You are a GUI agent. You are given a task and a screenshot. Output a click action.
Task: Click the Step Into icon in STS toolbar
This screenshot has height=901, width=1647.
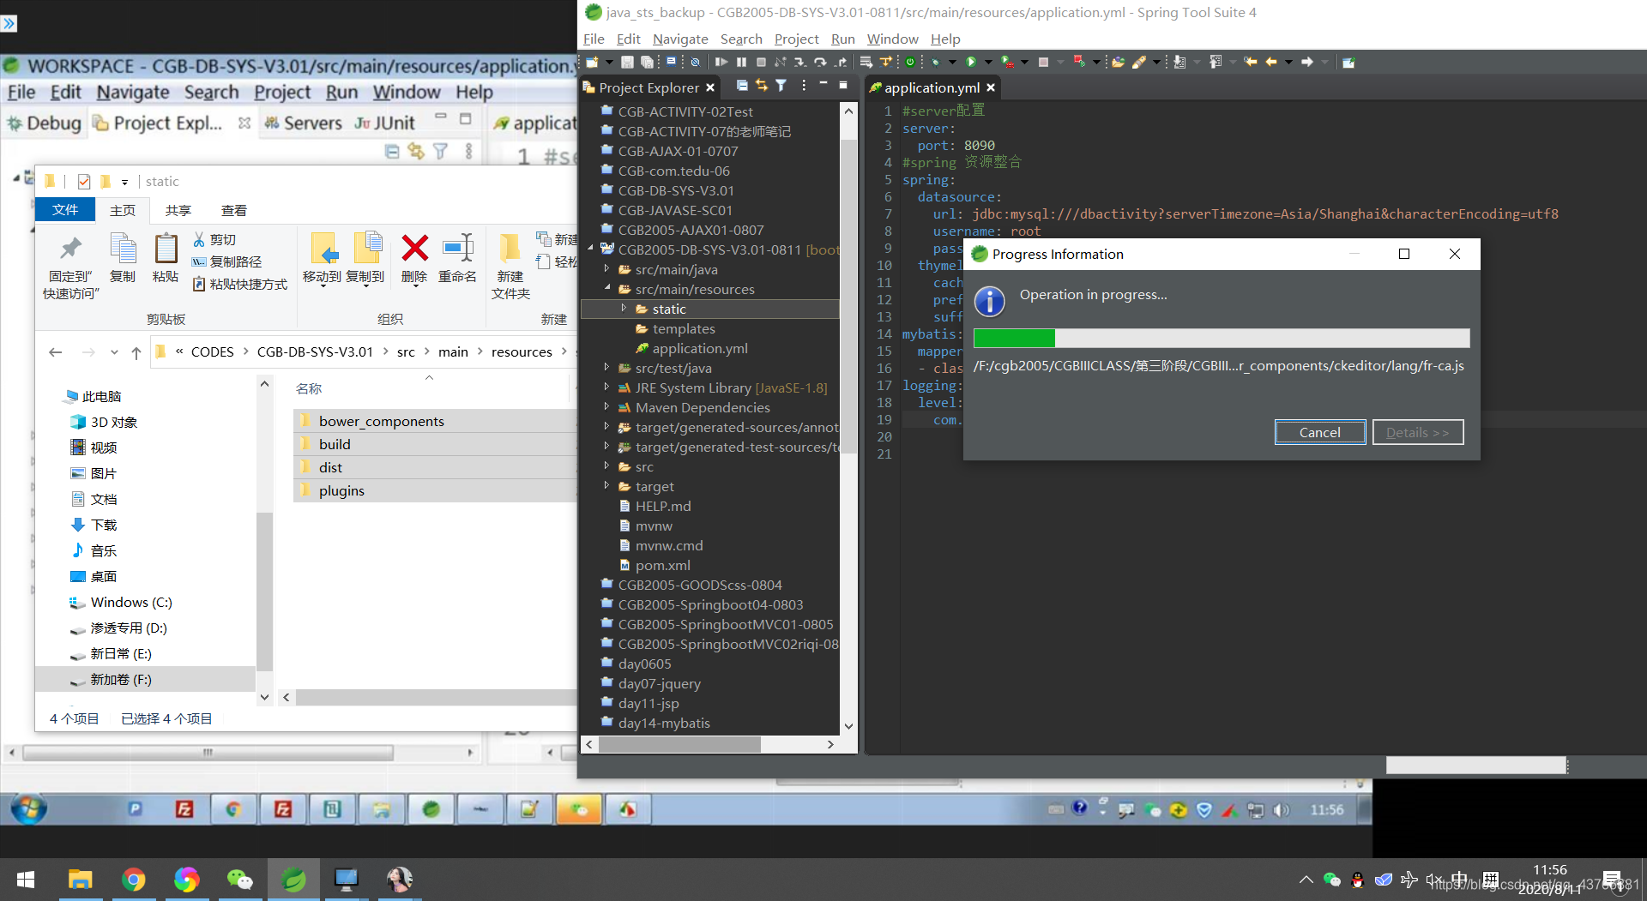pyautogui.click(x=800, y=62)
